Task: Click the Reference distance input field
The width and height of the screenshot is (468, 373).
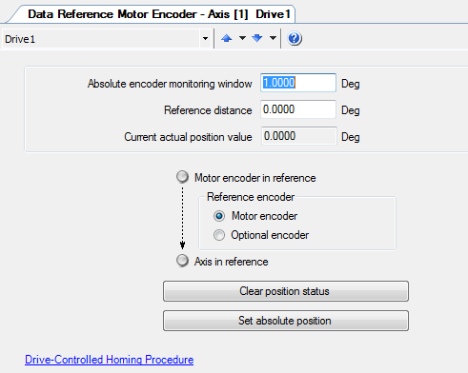Action: click(298, 109)
